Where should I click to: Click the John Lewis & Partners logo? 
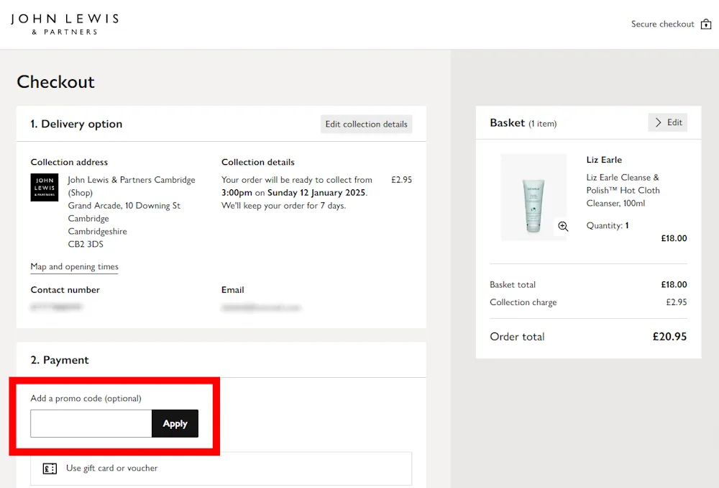64,22
